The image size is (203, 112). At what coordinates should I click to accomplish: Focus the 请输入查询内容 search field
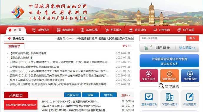click(163, 38)
